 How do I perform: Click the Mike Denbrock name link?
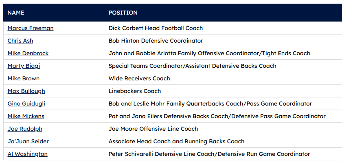coord(28,53)
